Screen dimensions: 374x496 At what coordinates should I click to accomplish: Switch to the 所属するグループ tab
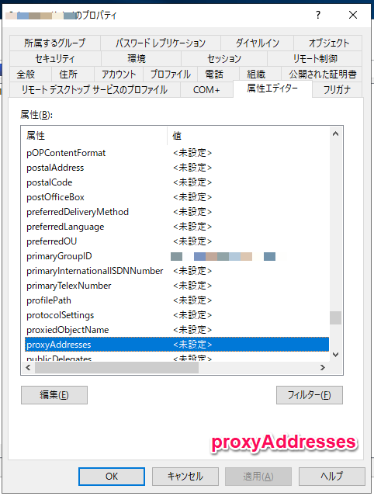(x=55, y=43)
